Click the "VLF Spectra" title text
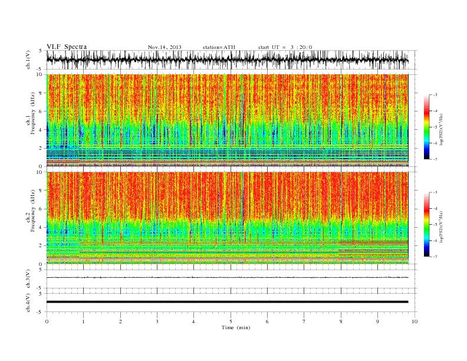 67,47
